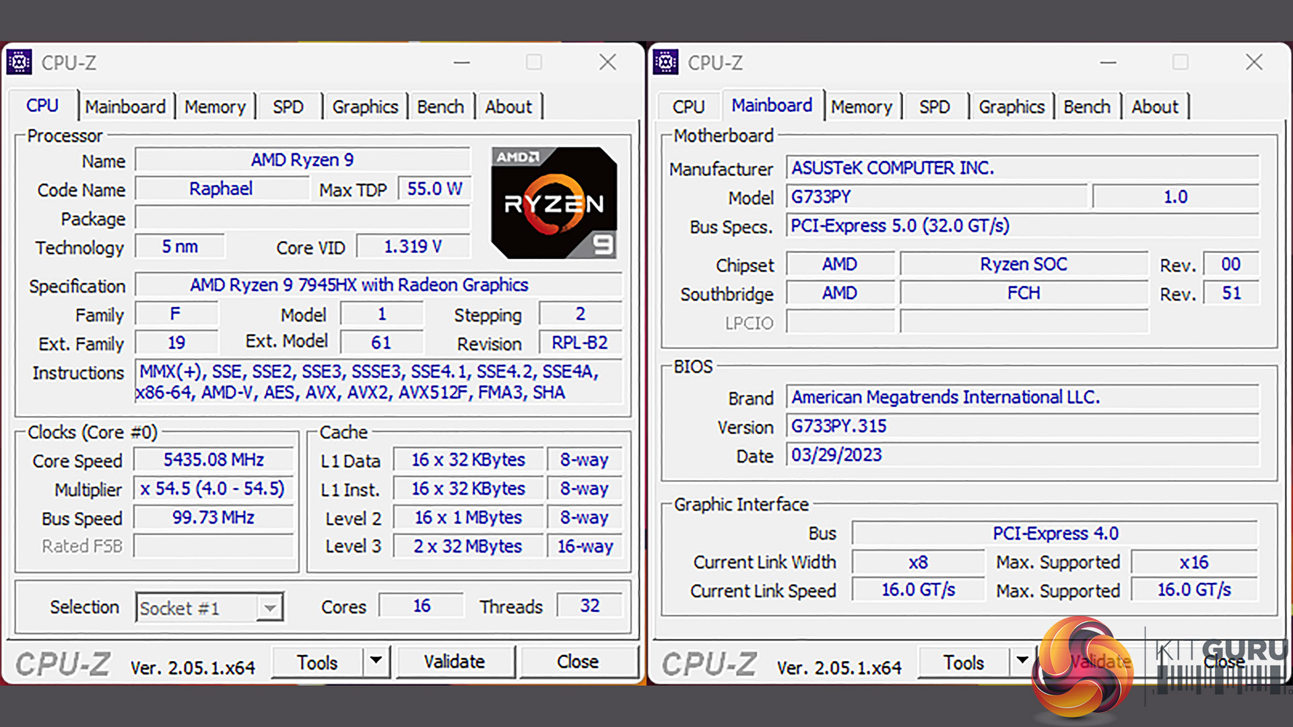Go to Bench tab in left window

tap(440, 107)
